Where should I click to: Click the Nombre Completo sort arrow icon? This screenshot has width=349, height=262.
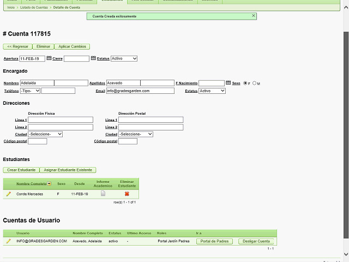tap(50, 184)
